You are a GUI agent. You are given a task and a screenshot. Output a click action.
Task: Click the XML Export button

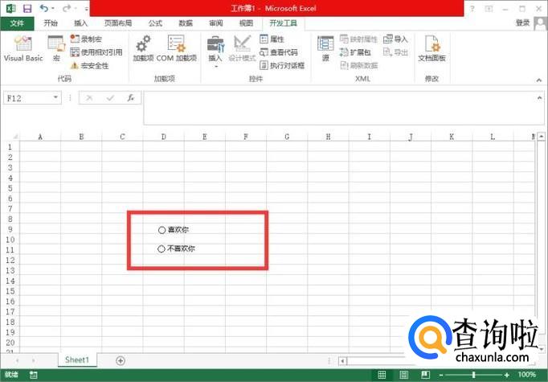tap(395, 52)
